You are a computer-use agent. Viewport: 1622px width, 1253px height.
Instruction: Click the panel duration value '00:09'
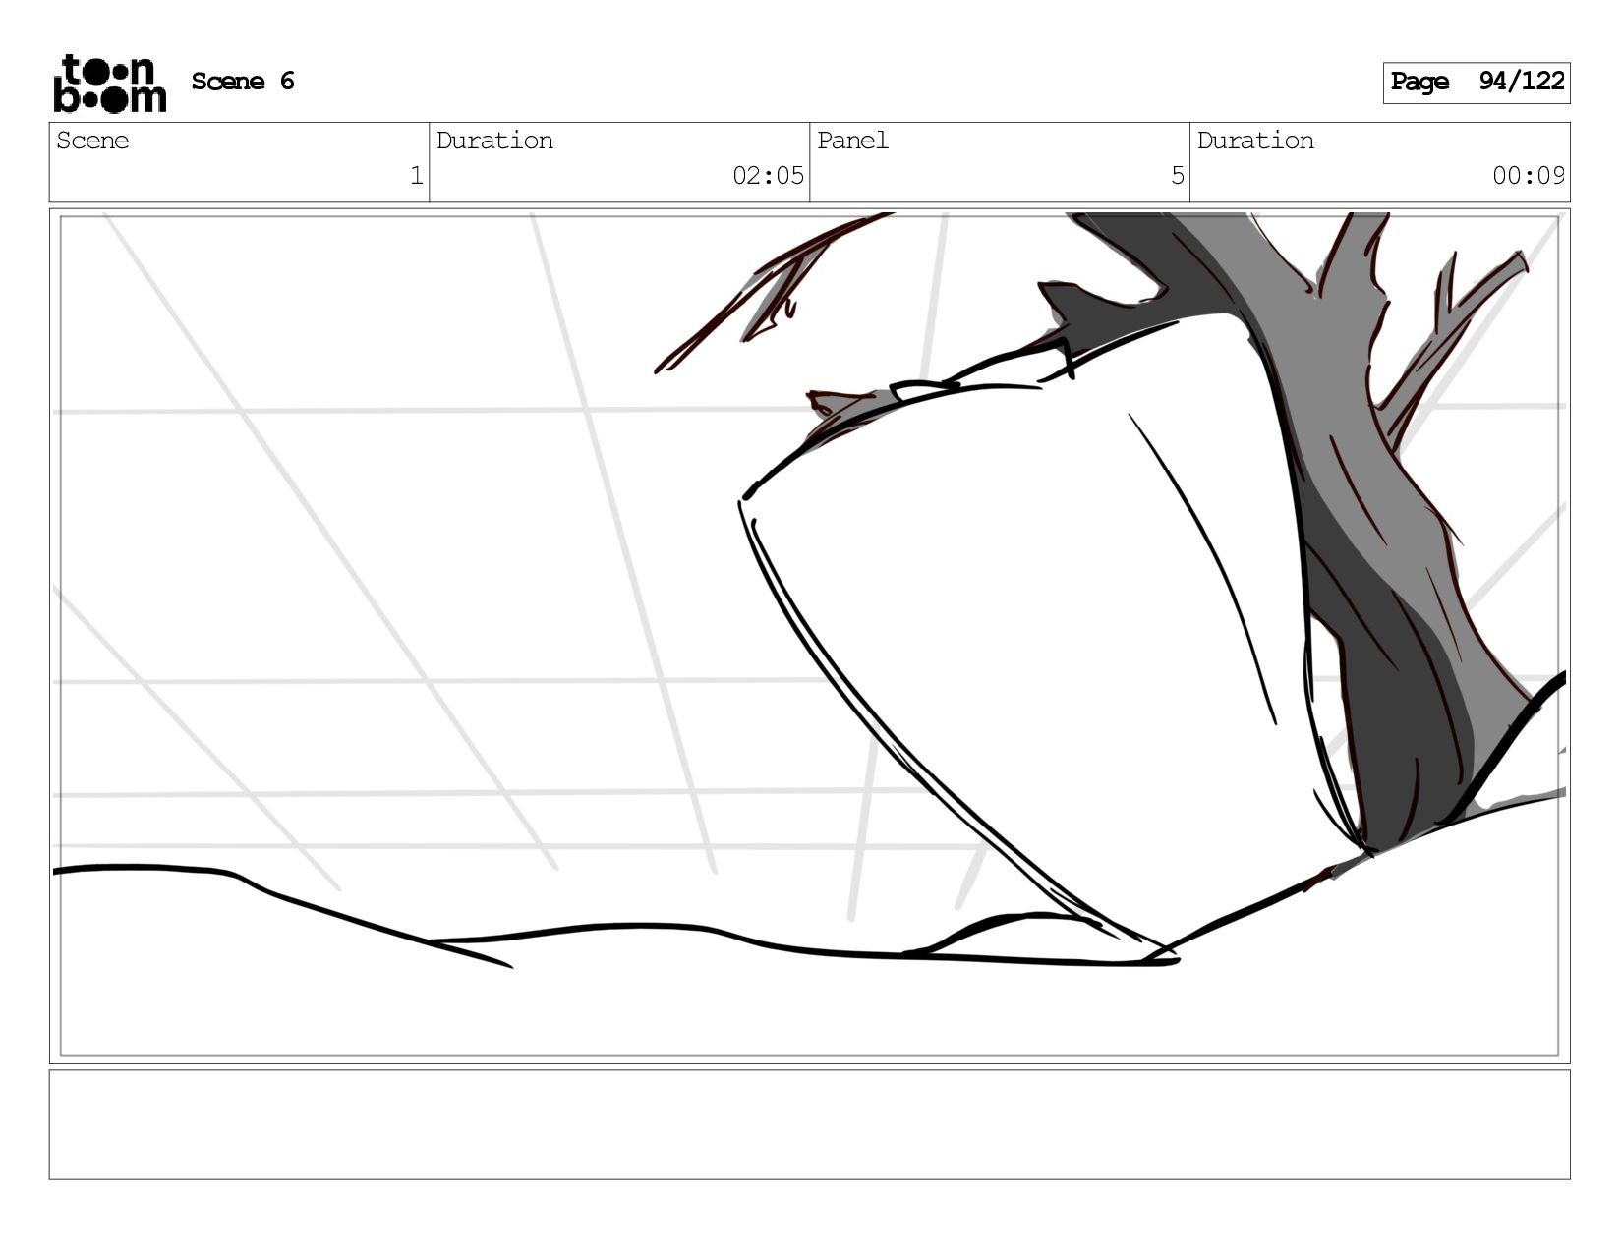tap(1529, 176)
